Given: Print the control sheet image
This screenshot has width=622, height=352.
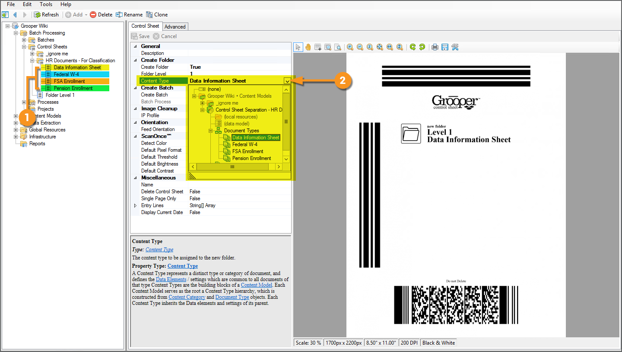Looking at the screenshot, I should (x=435, y=47).
